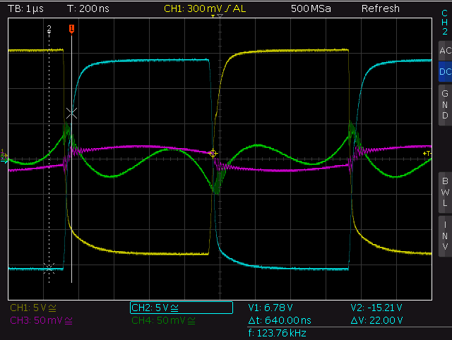
Task: Select the CH3: 50 mV label
Action: (41, 320)
